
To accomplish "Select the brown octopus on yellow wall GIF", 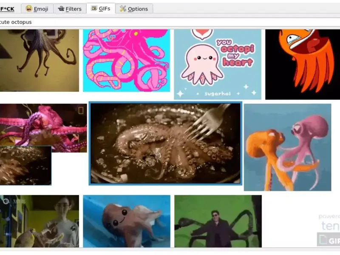I will tap(40, 60).
